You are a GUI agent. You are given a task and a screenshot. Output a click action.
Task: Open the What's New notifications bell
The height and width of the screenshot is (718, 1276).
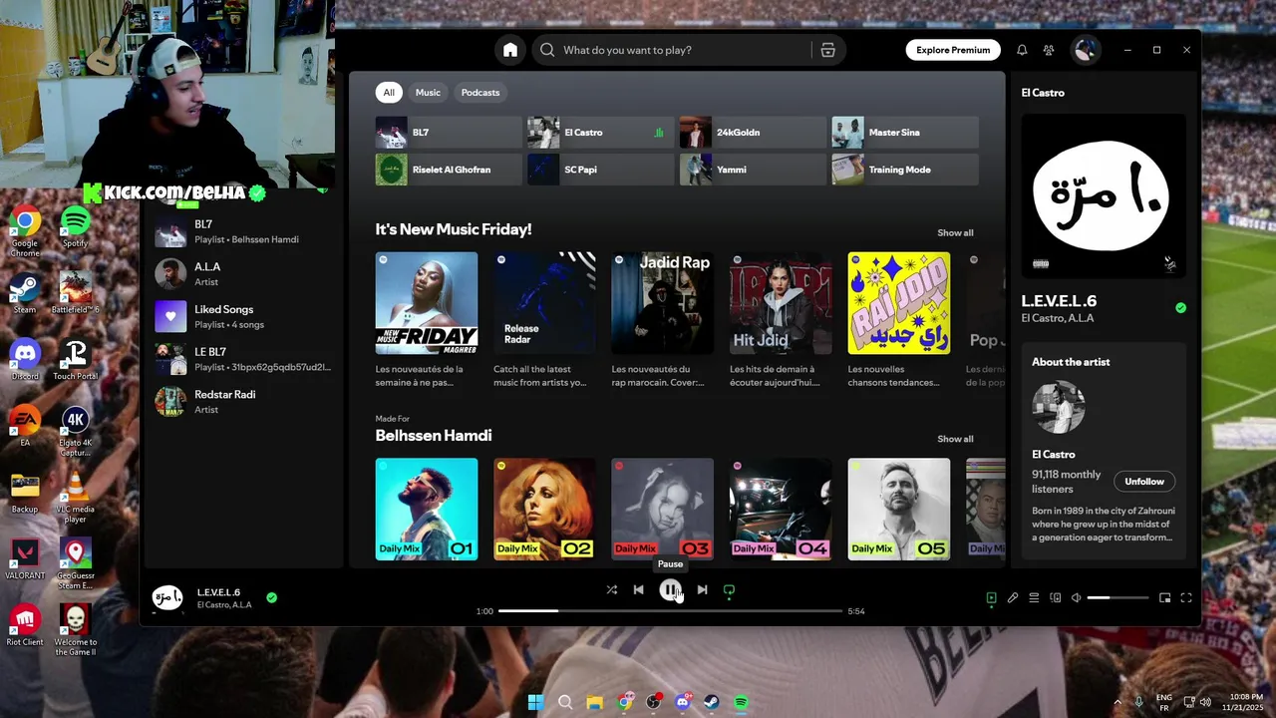tap(1022, 50)
